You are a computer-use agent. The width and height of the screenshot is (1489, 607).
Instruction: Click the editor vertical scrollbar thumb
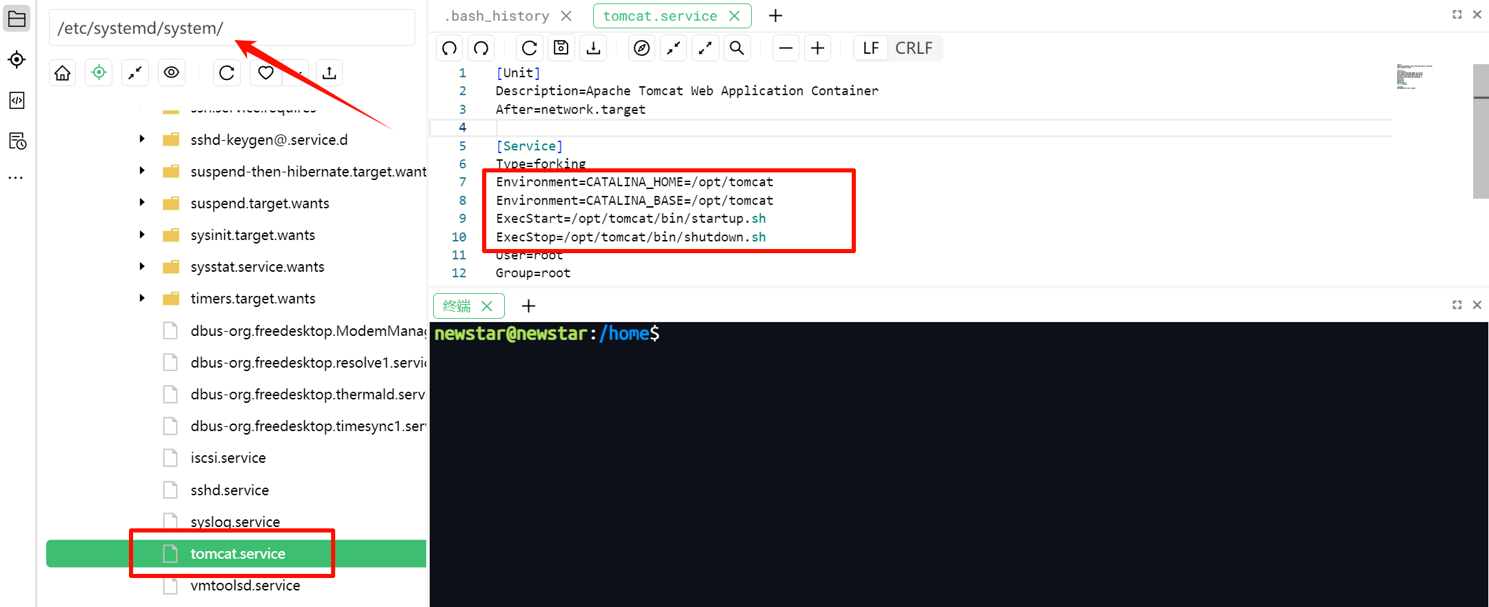pos(1480,131)
